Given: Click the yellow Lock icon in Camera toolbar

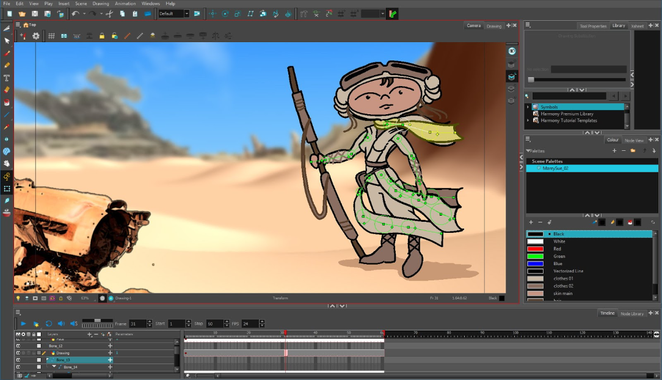Looking at the screenshot, I should click(x=102, y=36).
